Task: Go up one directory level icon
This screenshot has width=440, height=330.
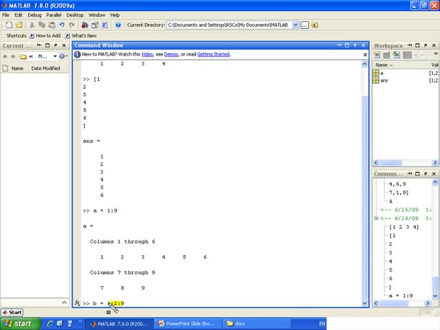Action: point(315,25)
